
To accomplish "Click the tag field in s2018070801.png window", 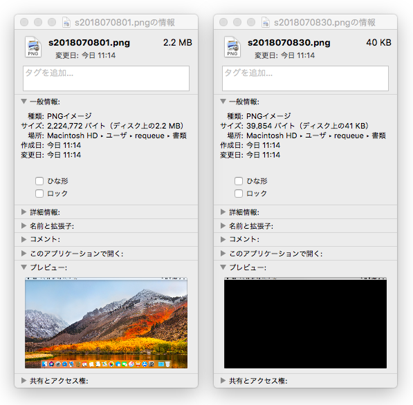I will click(x=106, y=78).
